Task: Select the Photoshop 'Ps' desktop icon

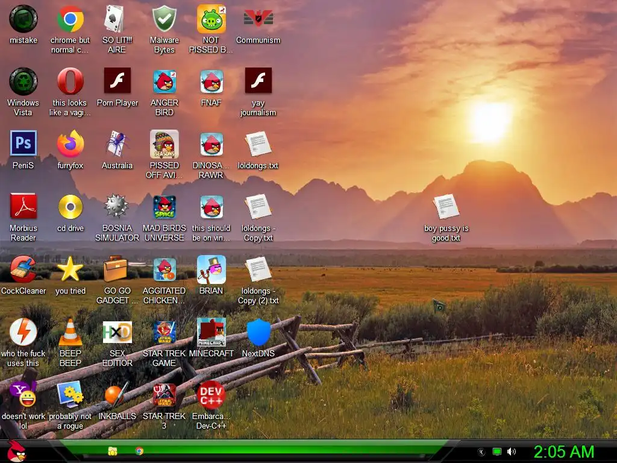Action: pos(23,143)
